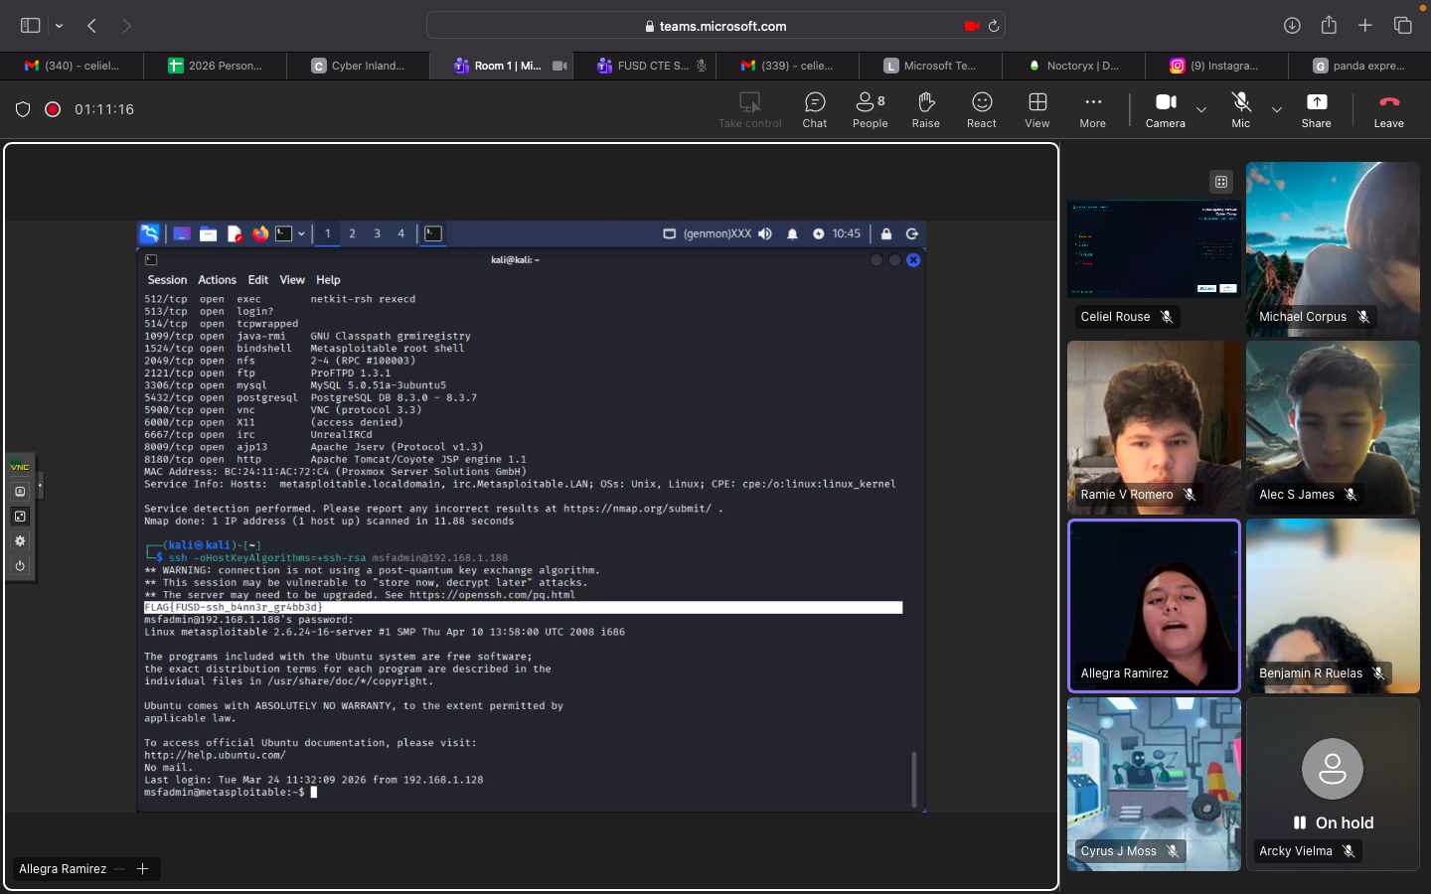Expand the Safari sidebar dropdown chevron
Viewport: 1431px width, 894px height.
point(60,26)
